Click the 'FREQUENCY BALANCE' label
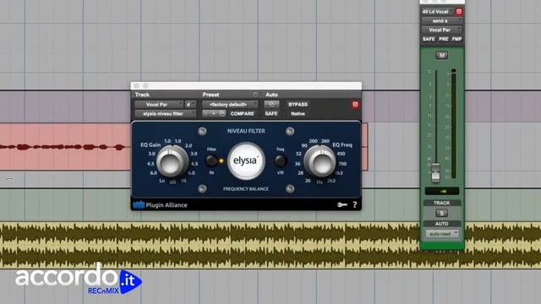The height and width of the screenshot is (304, 541). coord(246,189)
